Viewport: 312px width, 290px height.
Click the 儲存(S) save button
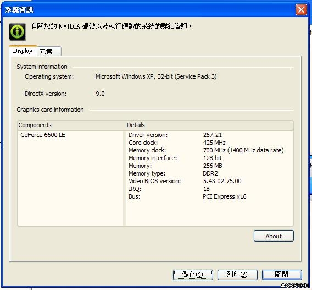[193, 275]
